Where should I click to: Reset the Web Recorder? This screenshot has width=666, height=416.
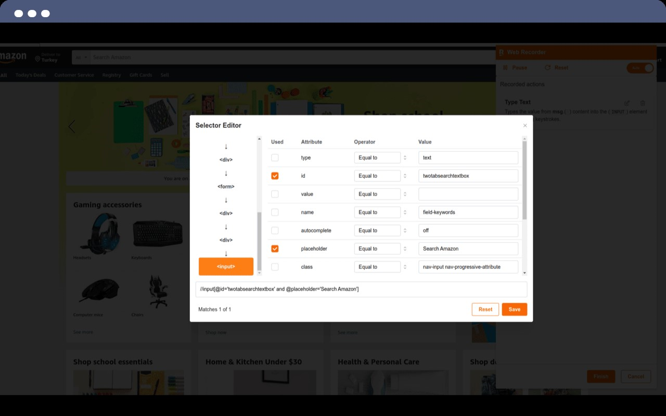tap(556, 68)
